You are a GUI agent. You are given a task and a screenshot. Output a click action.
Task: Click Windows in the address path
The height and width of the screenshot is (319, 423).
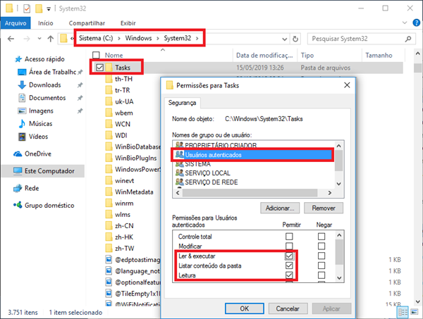click(x=138, y=38)
